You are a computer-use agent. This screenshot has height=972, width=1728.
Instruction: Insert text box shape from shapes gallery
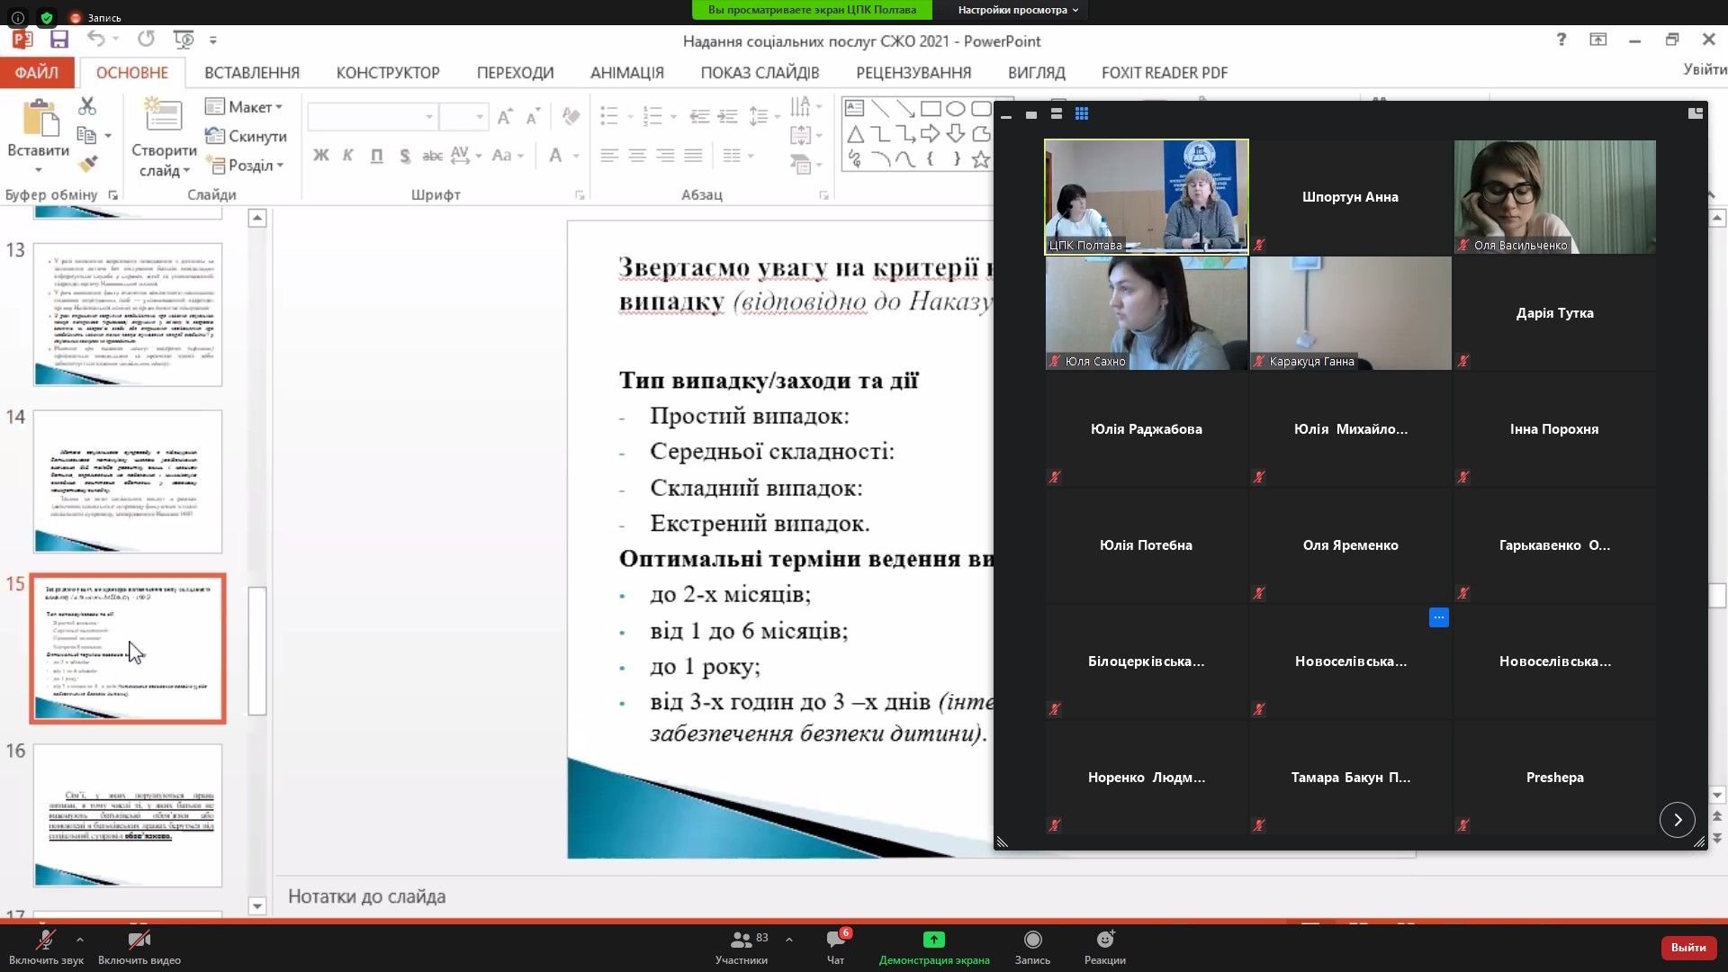coord(854,109)
